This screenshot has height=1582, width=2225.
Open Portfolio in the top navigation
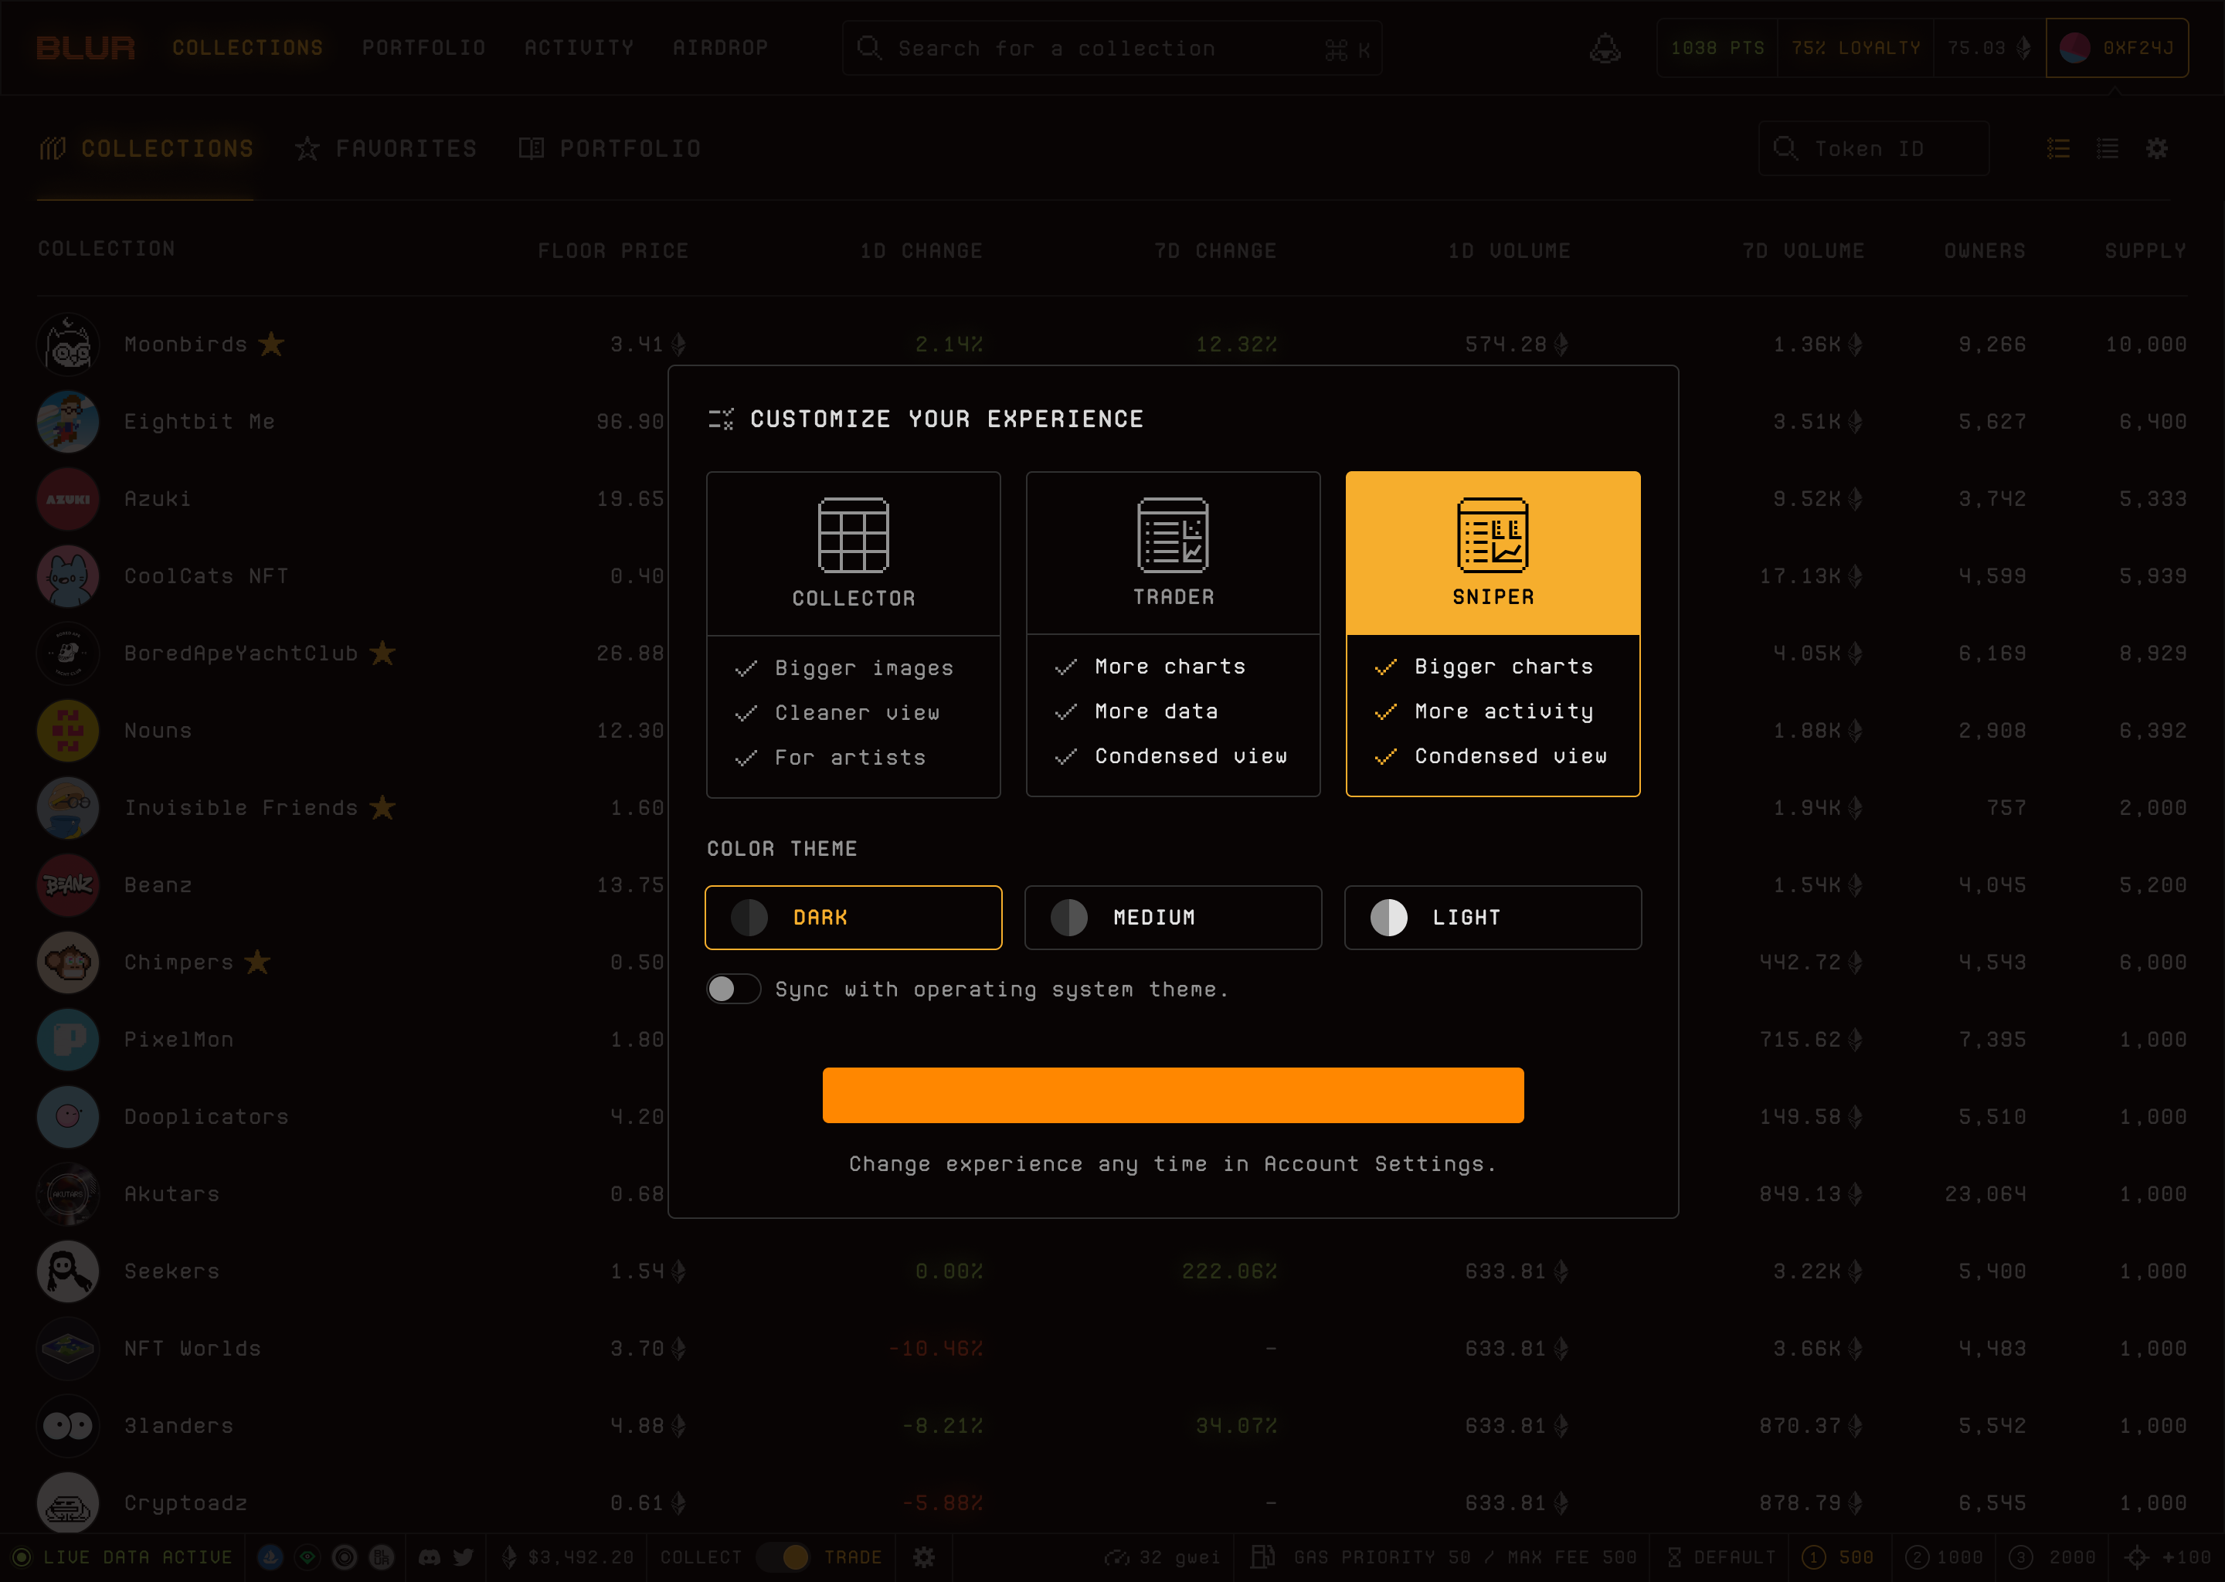(424, 48)
